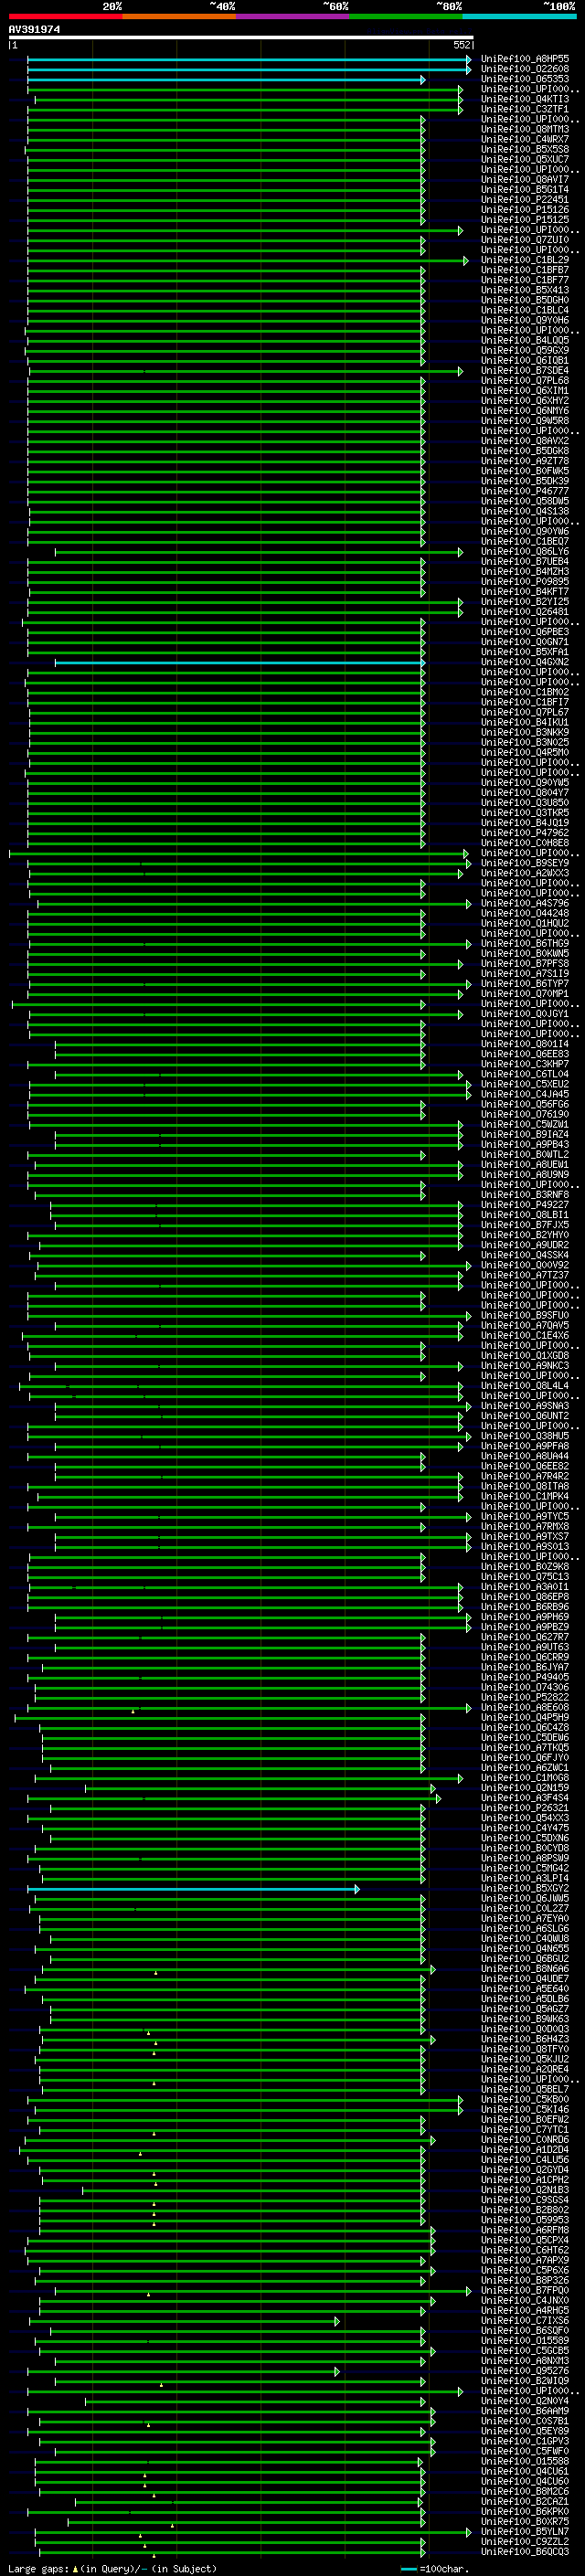
Task: Select label UniRef100_C1MQG8
Action: pos(525,1778)
